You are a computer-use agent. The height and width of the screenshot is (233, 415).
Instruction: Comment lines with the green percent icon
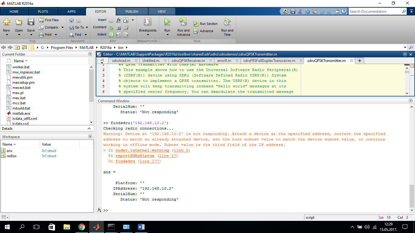point(111,27)
